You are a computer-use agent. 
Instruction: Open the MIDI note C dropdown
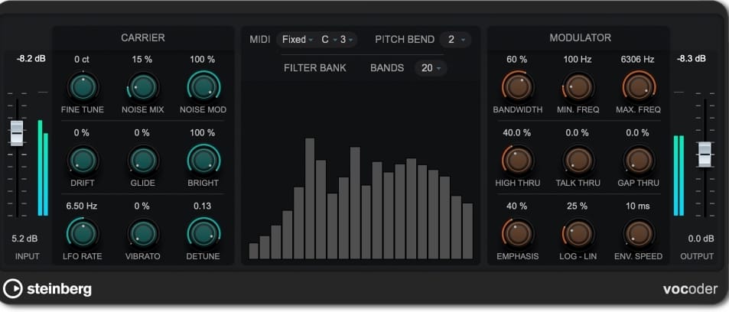pyautogui.click(x=329, y=39)
